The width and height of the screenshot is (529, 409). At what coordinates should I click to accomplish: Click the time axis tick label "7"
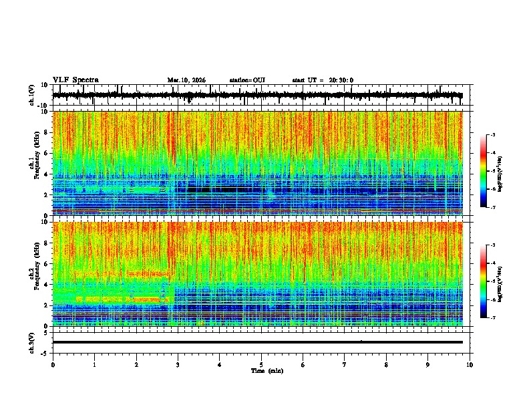pyautogui.click(x=345, y=365)
